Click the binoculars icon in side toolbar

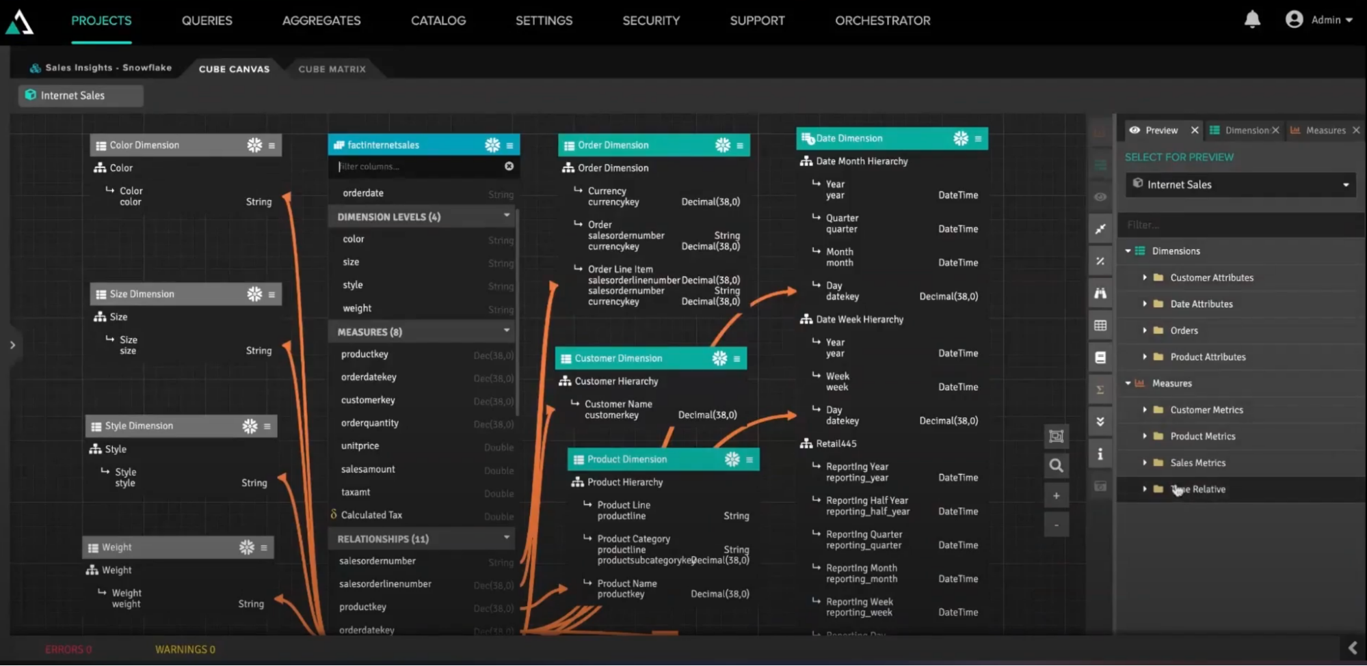[x=1100, y=293]
